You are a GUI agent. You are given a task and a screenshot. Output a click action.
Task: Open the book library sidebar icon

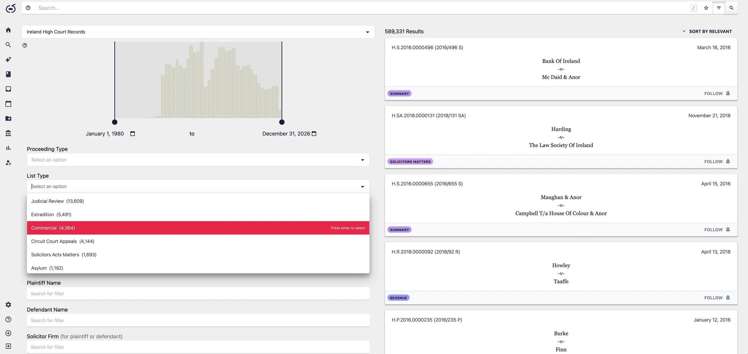pos(8,74)
